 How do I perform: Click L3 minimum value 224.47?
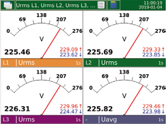[x=69, y=112]
